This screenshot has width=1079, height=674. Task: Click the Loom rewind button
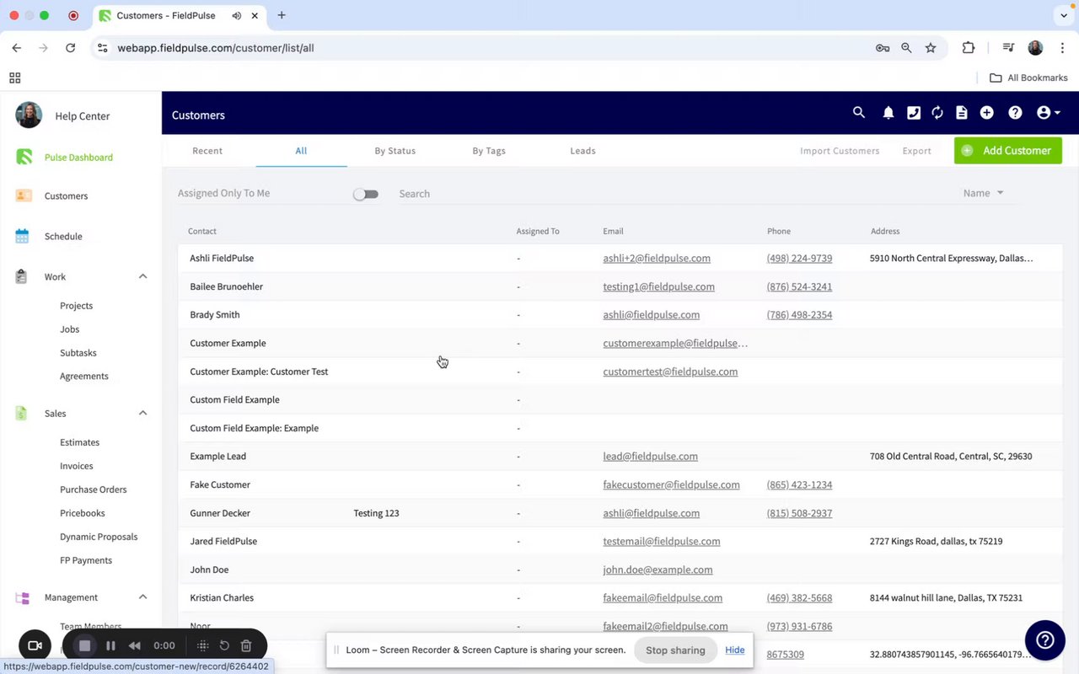pos(135,645)
